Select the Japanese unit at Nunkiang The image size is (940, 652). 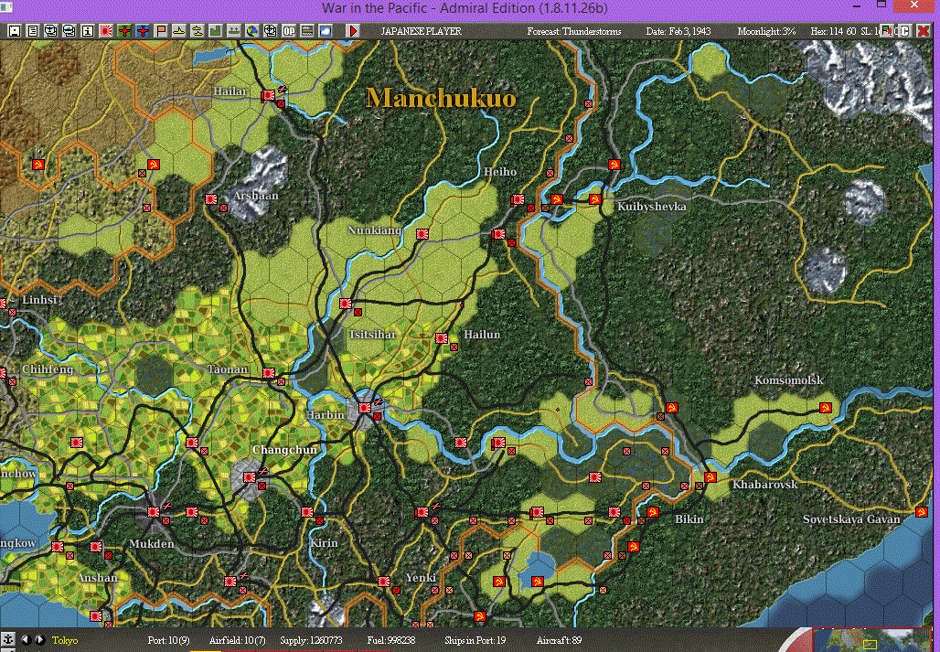[x=422, y=234]
